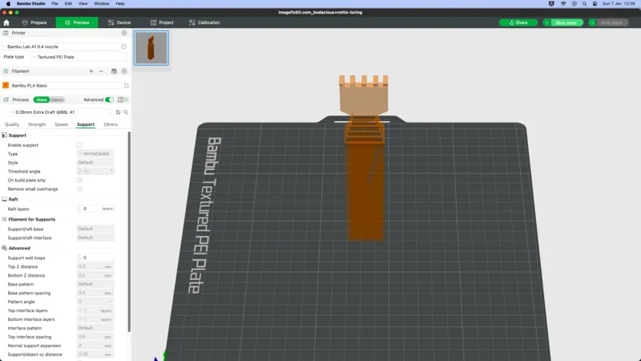Click the Share button

518,22
